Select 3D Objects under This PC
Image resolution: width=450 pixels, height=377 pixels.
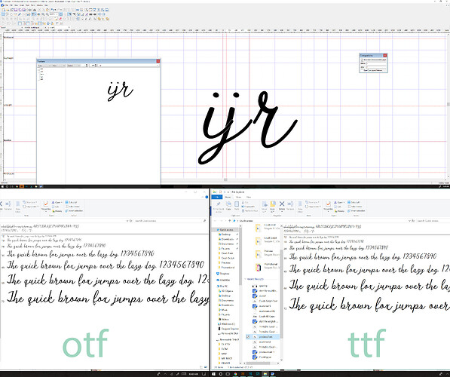tap(226, 291)
